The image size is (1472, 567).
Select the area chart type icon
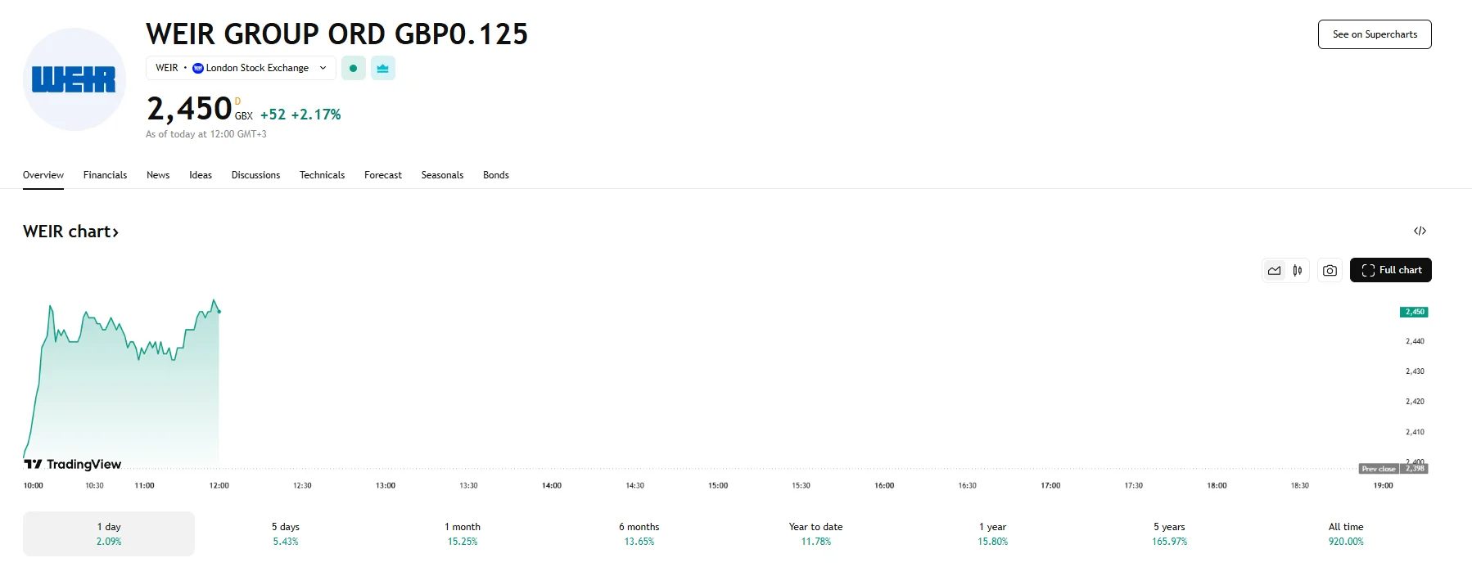(x=1274, y=269)
